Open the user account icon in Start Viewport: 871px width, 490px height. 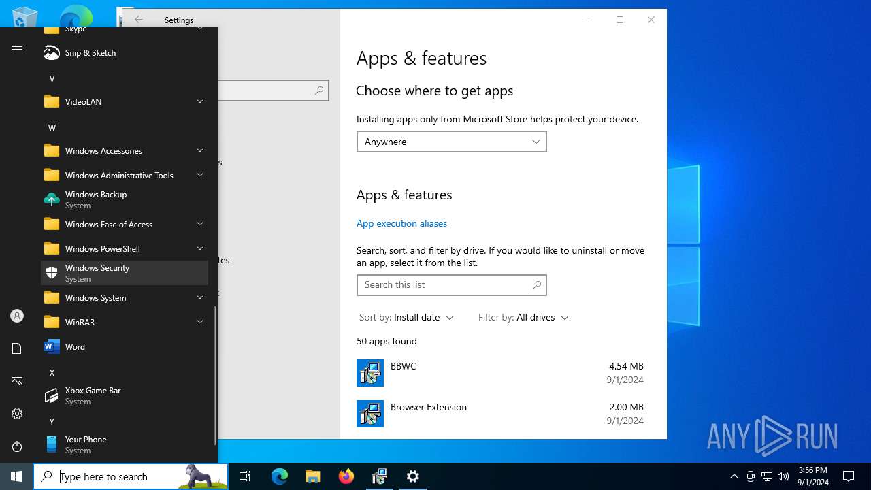(x=17, y=316)
